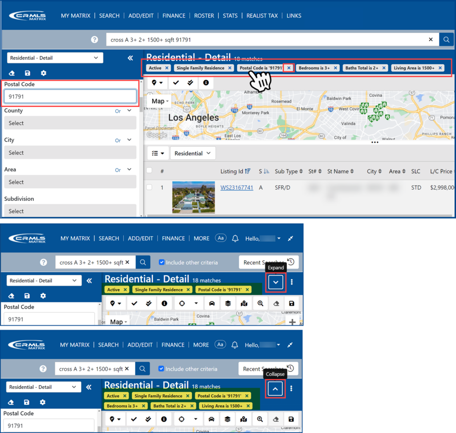Screen dimensions: 456x433
Task: Click the car icon in middle panel toolbar
Action: [x=212, y=303]
